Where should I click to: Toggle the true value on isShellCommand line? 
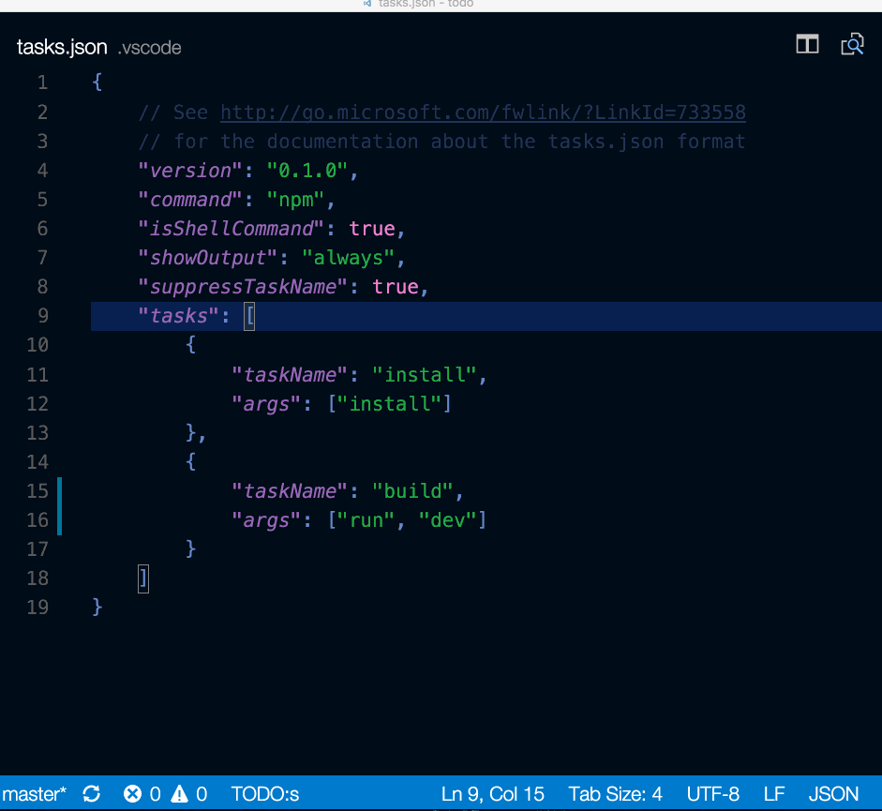[372, 228]
